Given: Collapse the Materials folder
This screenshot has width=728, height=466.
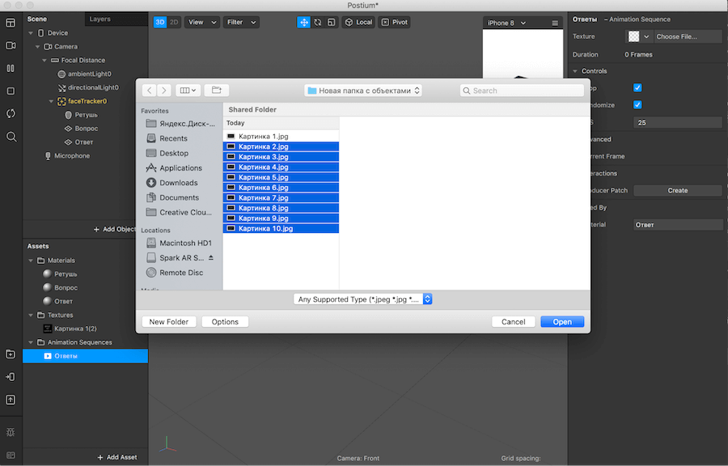Looking at the screenshot, I should (31, 261).
